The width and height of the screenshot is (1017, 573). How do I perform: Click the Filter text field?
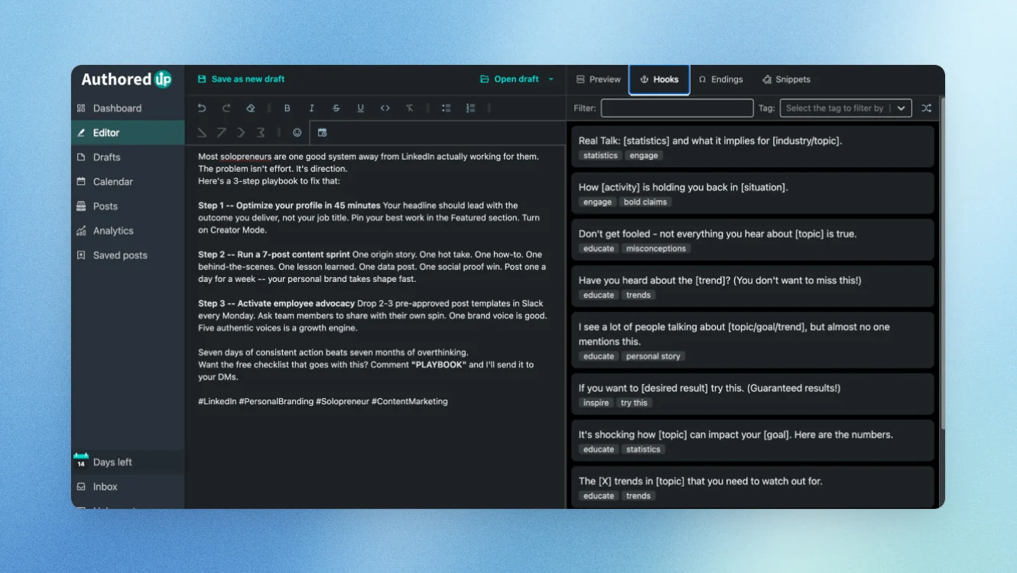point(677,108)
